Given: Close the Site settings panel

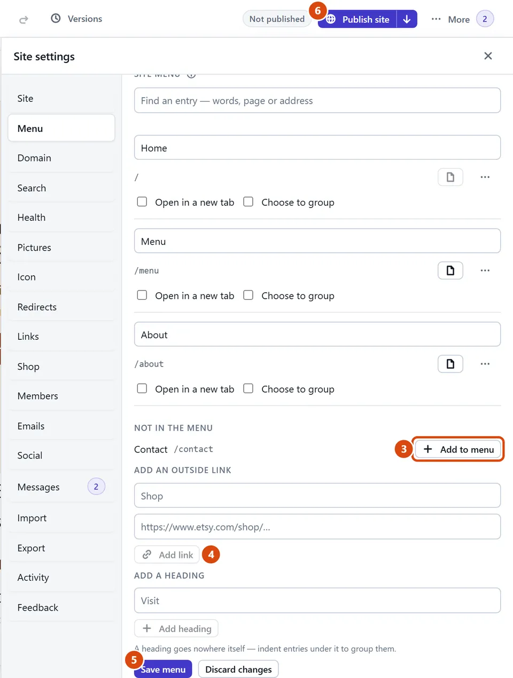Looking at the screenshot, I should tap(488, 56).
